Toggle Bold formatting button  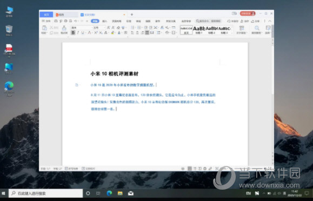(x=73, y=33)
